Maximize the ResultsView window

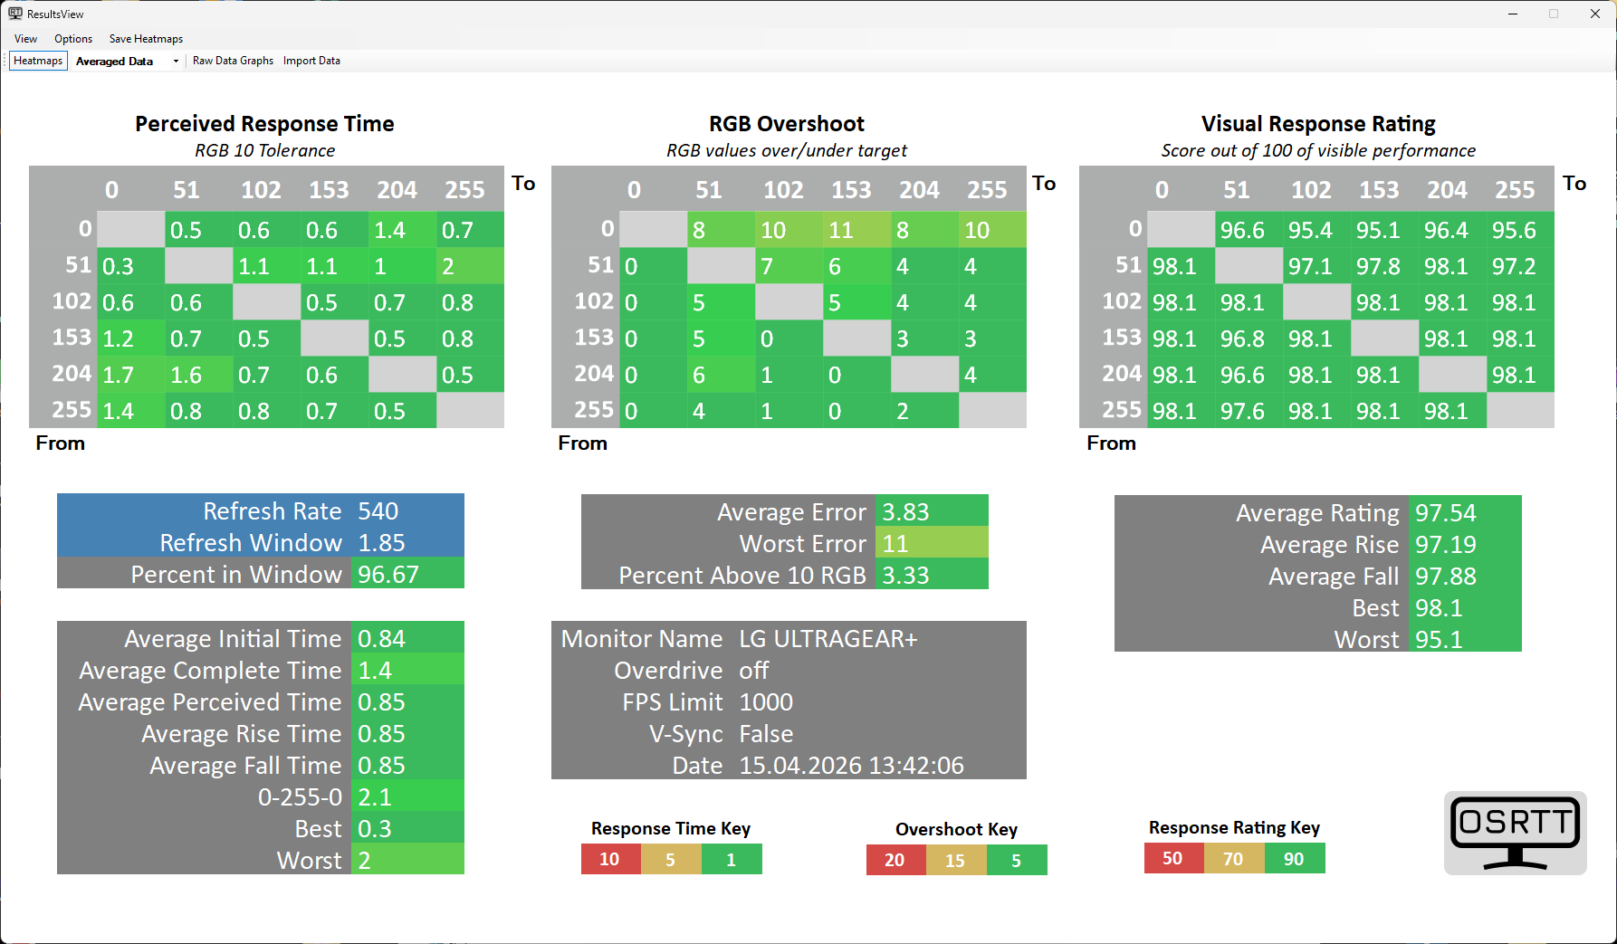click(x=1554, y=14)
